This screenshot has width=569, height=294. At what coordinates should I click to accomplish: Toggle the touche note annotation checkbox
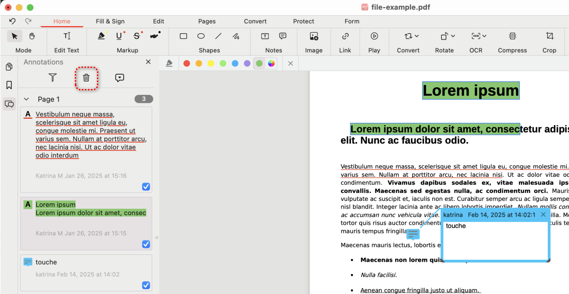146,285
